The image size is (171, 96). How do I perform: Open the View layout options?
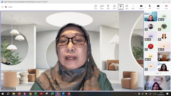[121, 7]
